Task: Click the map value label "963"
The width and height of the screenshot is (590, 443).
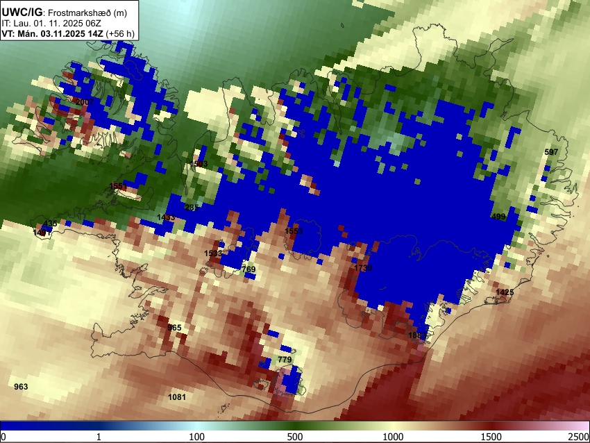Action: pyautogui.click(x=21, y=387)
